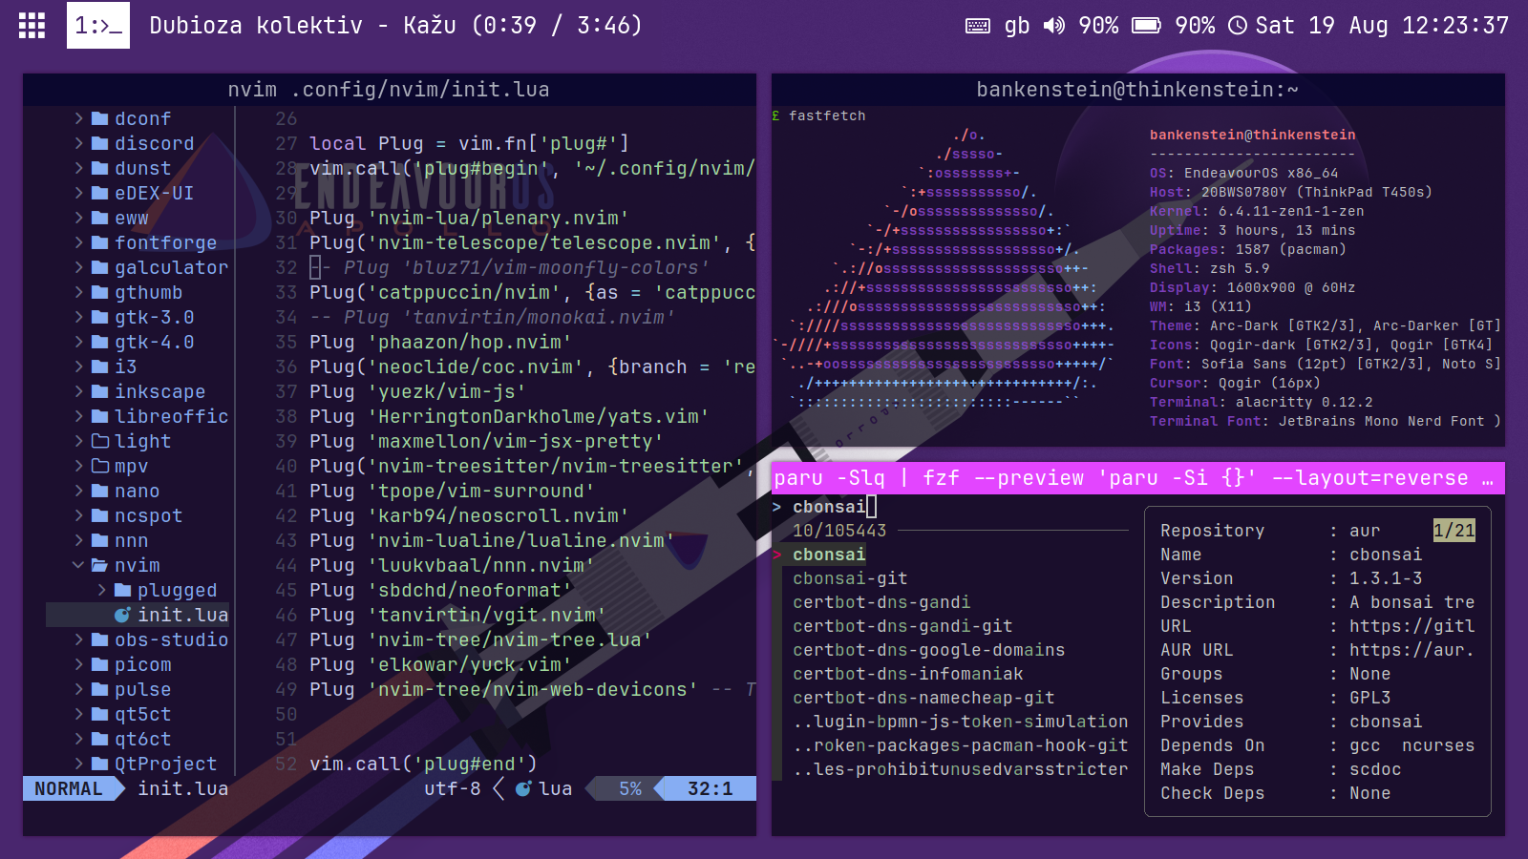
Task: Click the empty mpv folder icon
Action: (x=100, y=466)
